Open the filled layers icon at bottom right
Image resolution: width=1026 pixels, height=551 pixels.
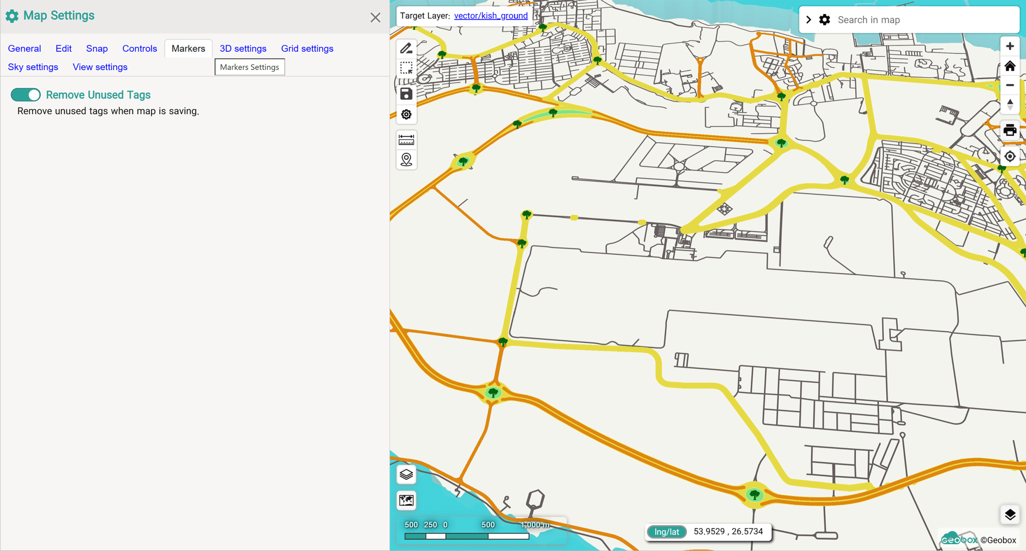[1010, 515]
